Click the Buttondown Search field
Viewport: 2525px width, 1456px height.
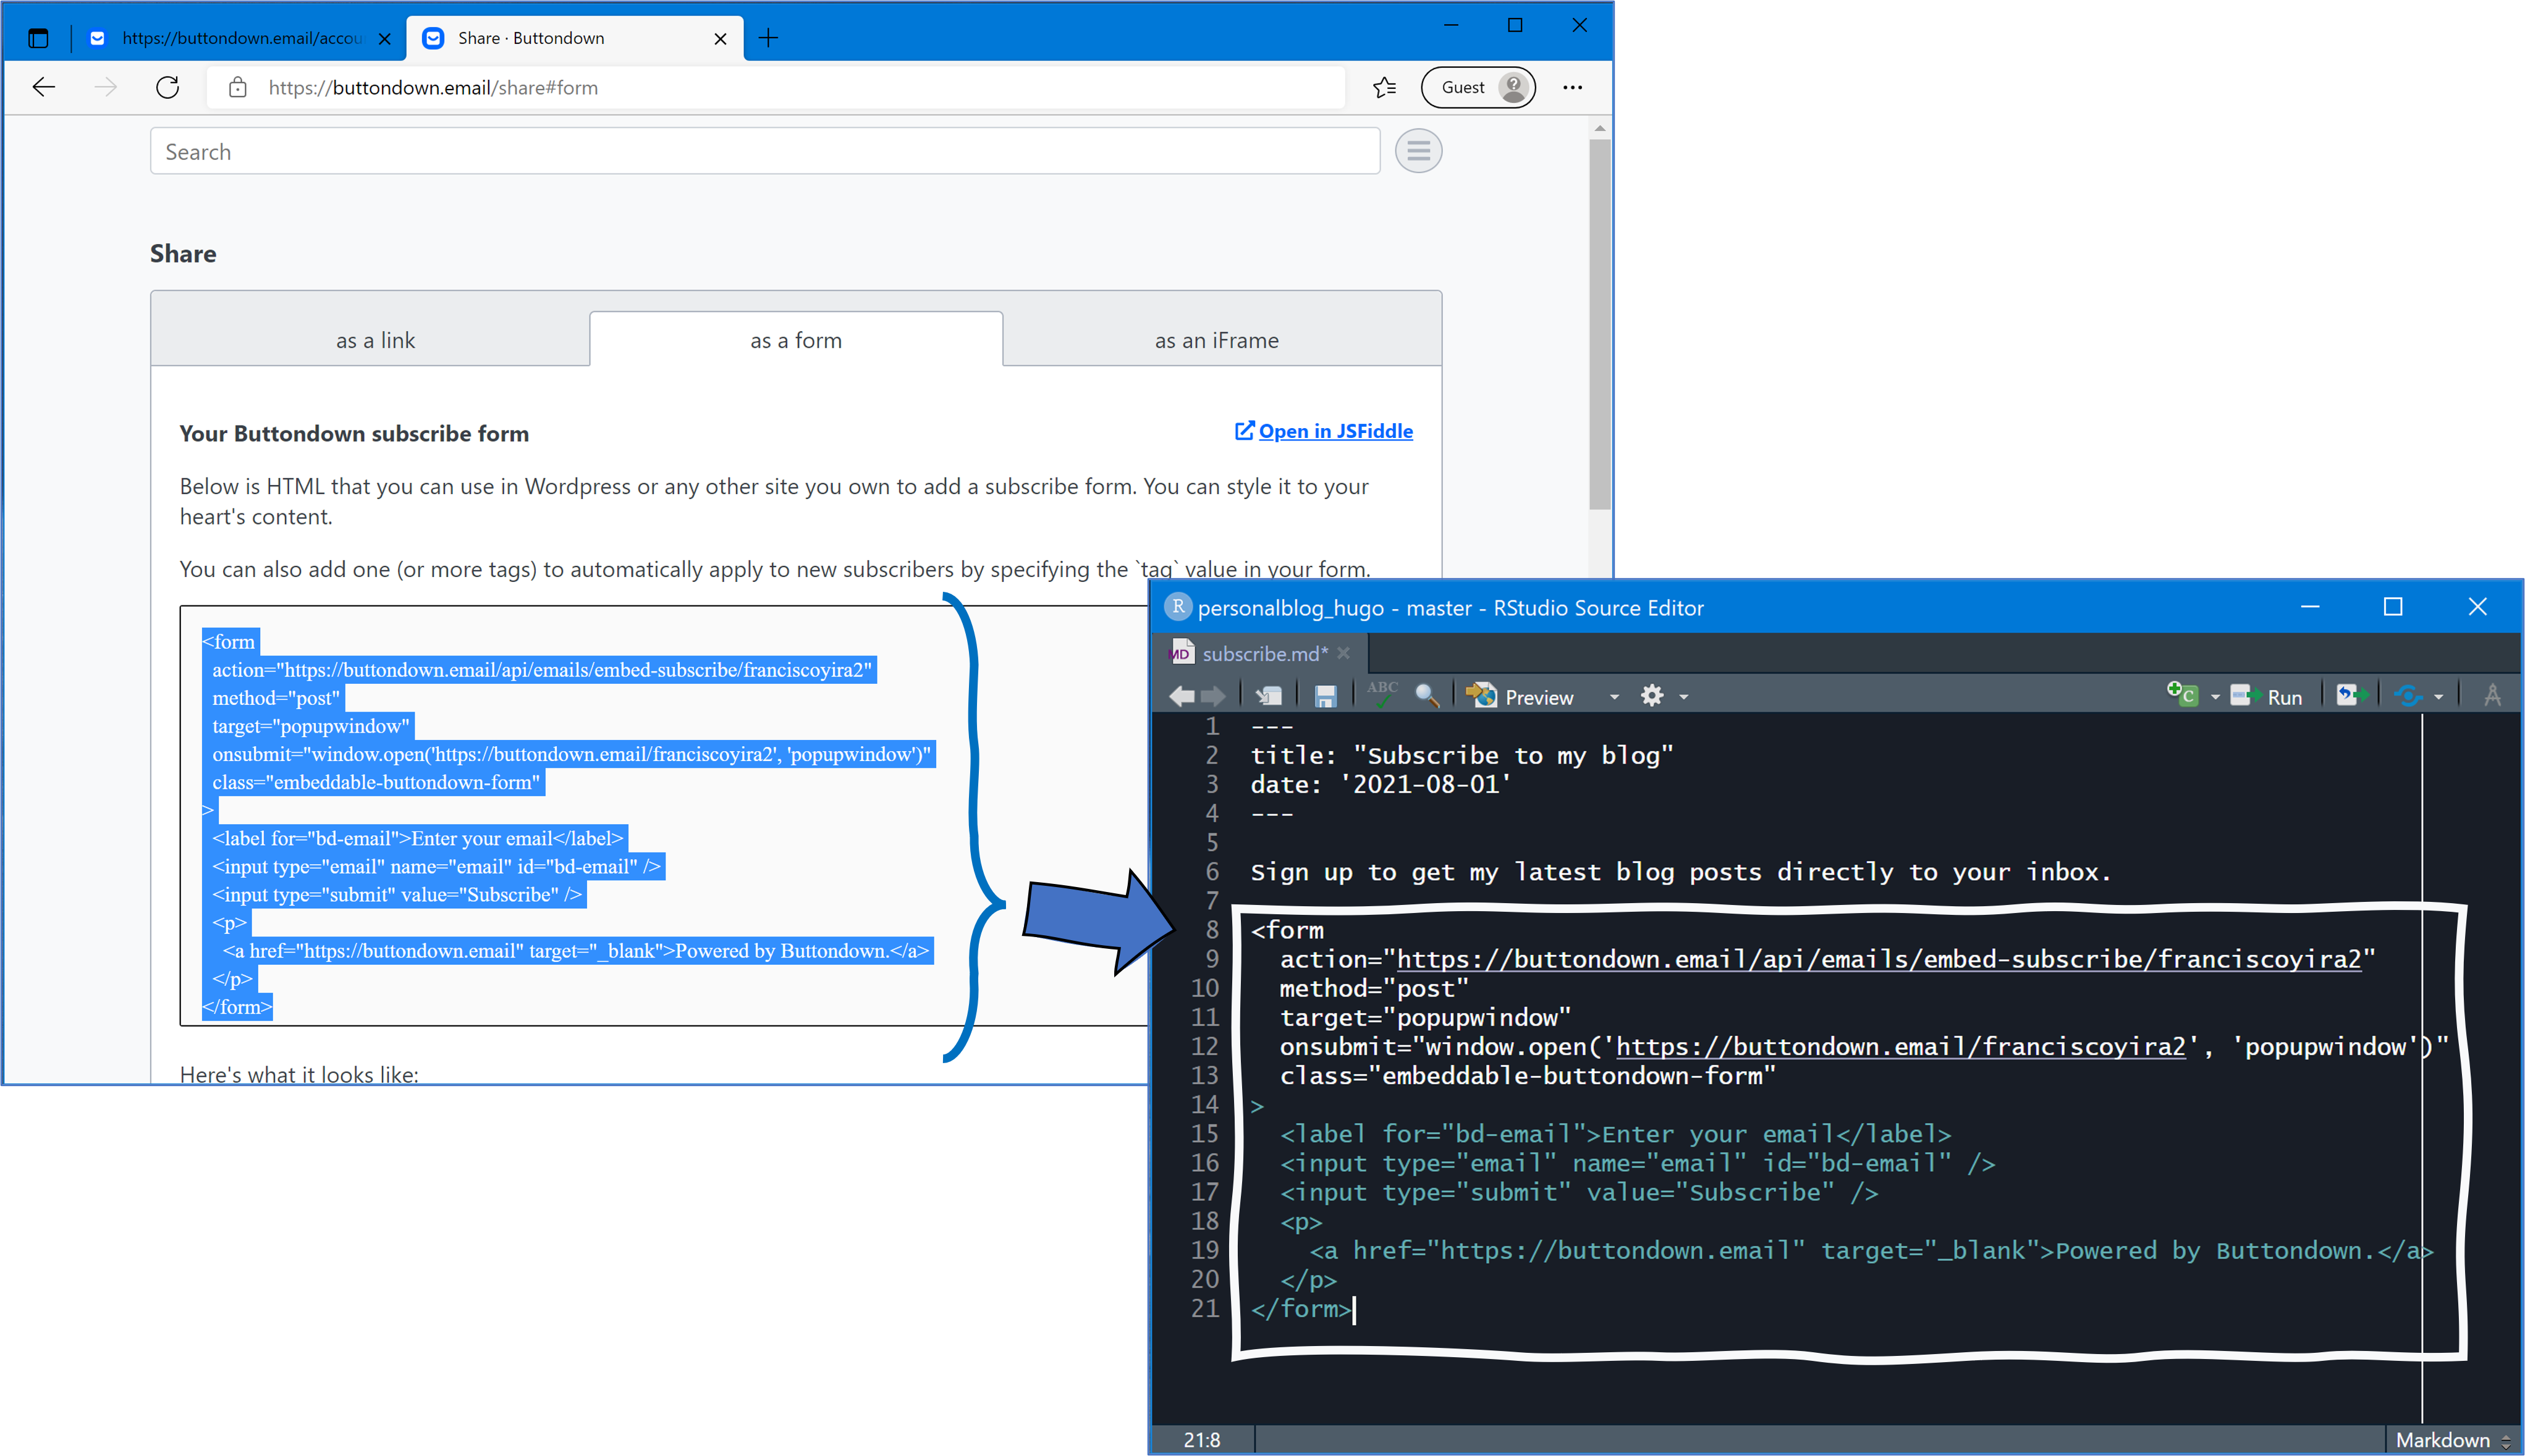tap(764, 151)
